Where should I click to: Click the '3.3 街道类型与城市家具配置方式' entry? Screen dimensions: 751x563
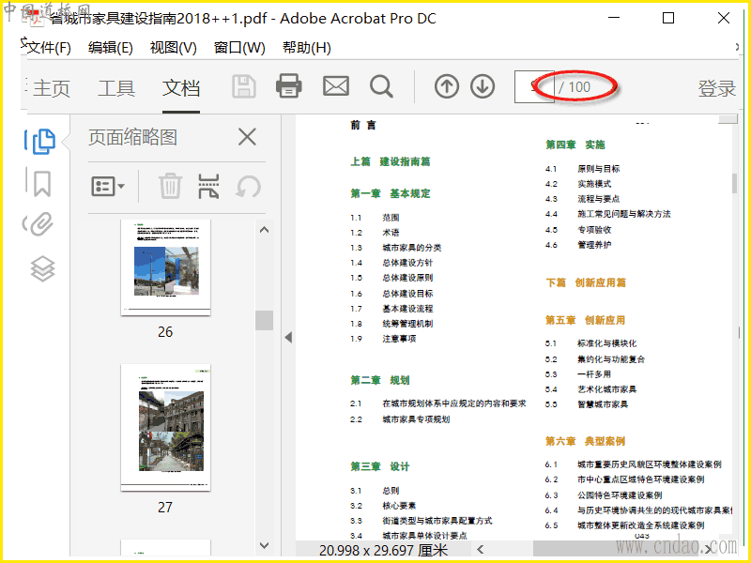[x=421, y=521]
